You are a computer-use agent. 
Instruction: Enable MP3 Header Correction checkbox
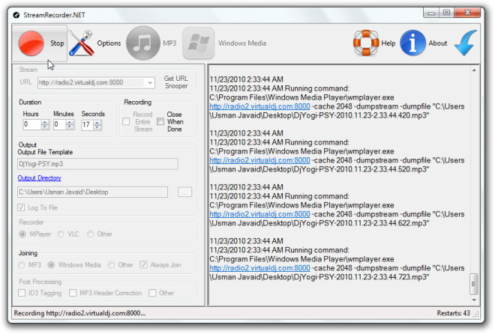73,293
